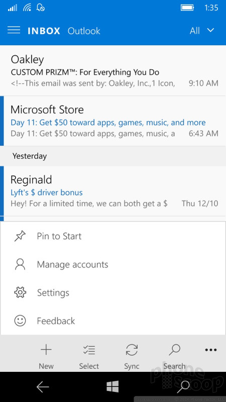Viewport: 226px width, 402px height.
Task: Tap the Back arrow navigation button
Action: tap(43, 387)
